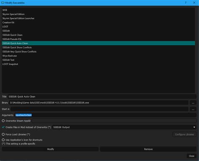This screenshot has width=199, height=161.
Task: Select Wrye Bash.exe entry
Action: coord(98,56)
